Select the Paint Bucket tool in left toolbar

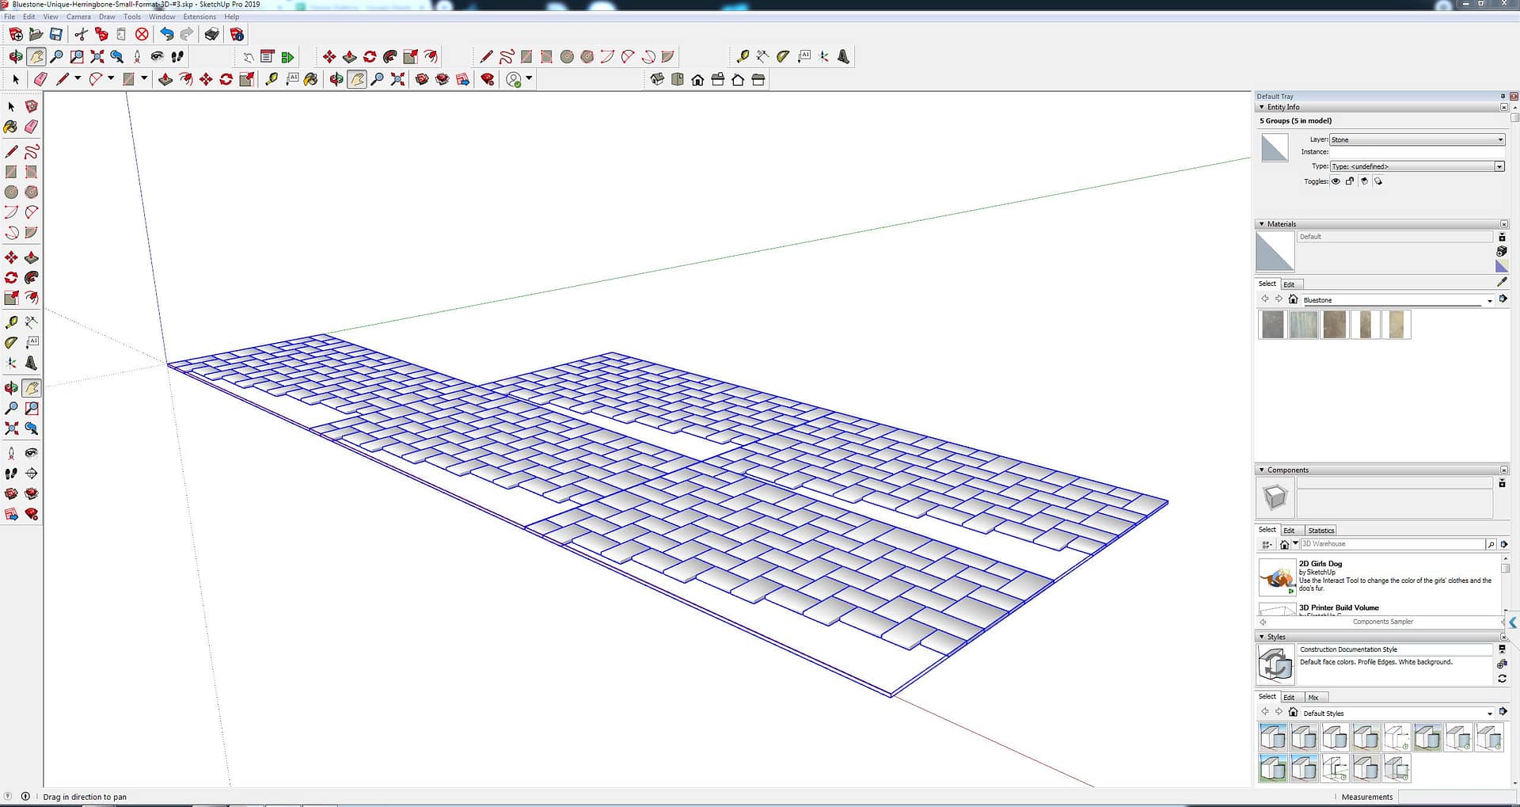[x=11, y=127]
